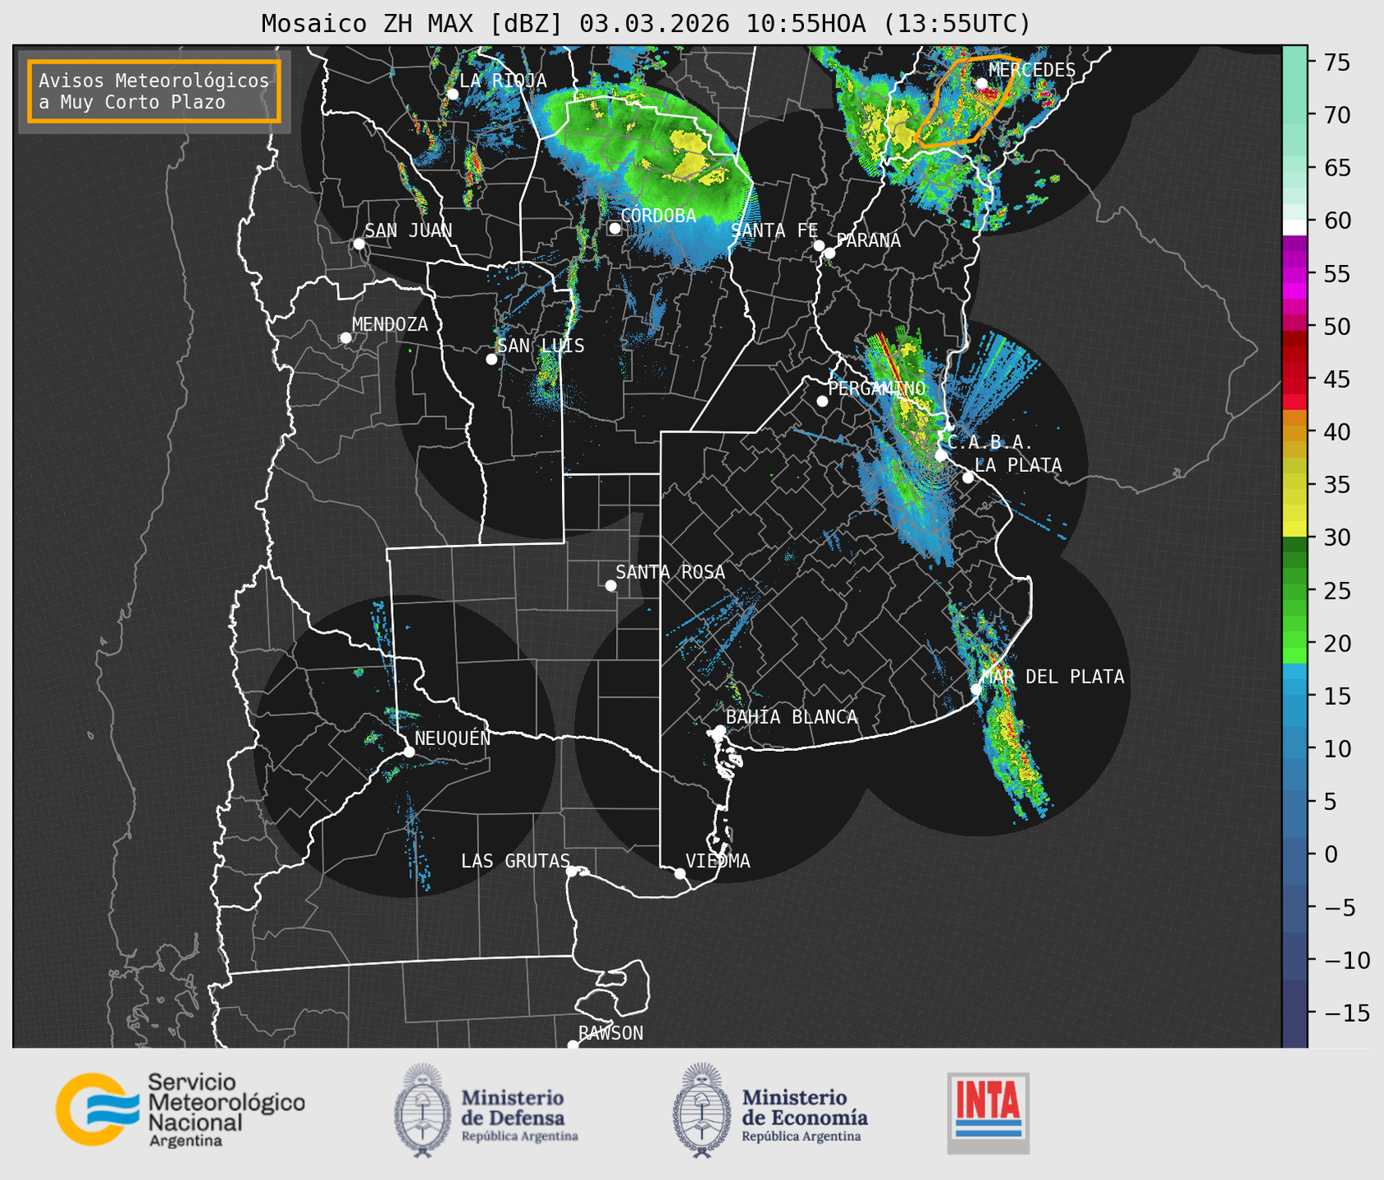Select the Neuquén city marker
Screen dimensions: 1384x1180
[x=409, y=752]
